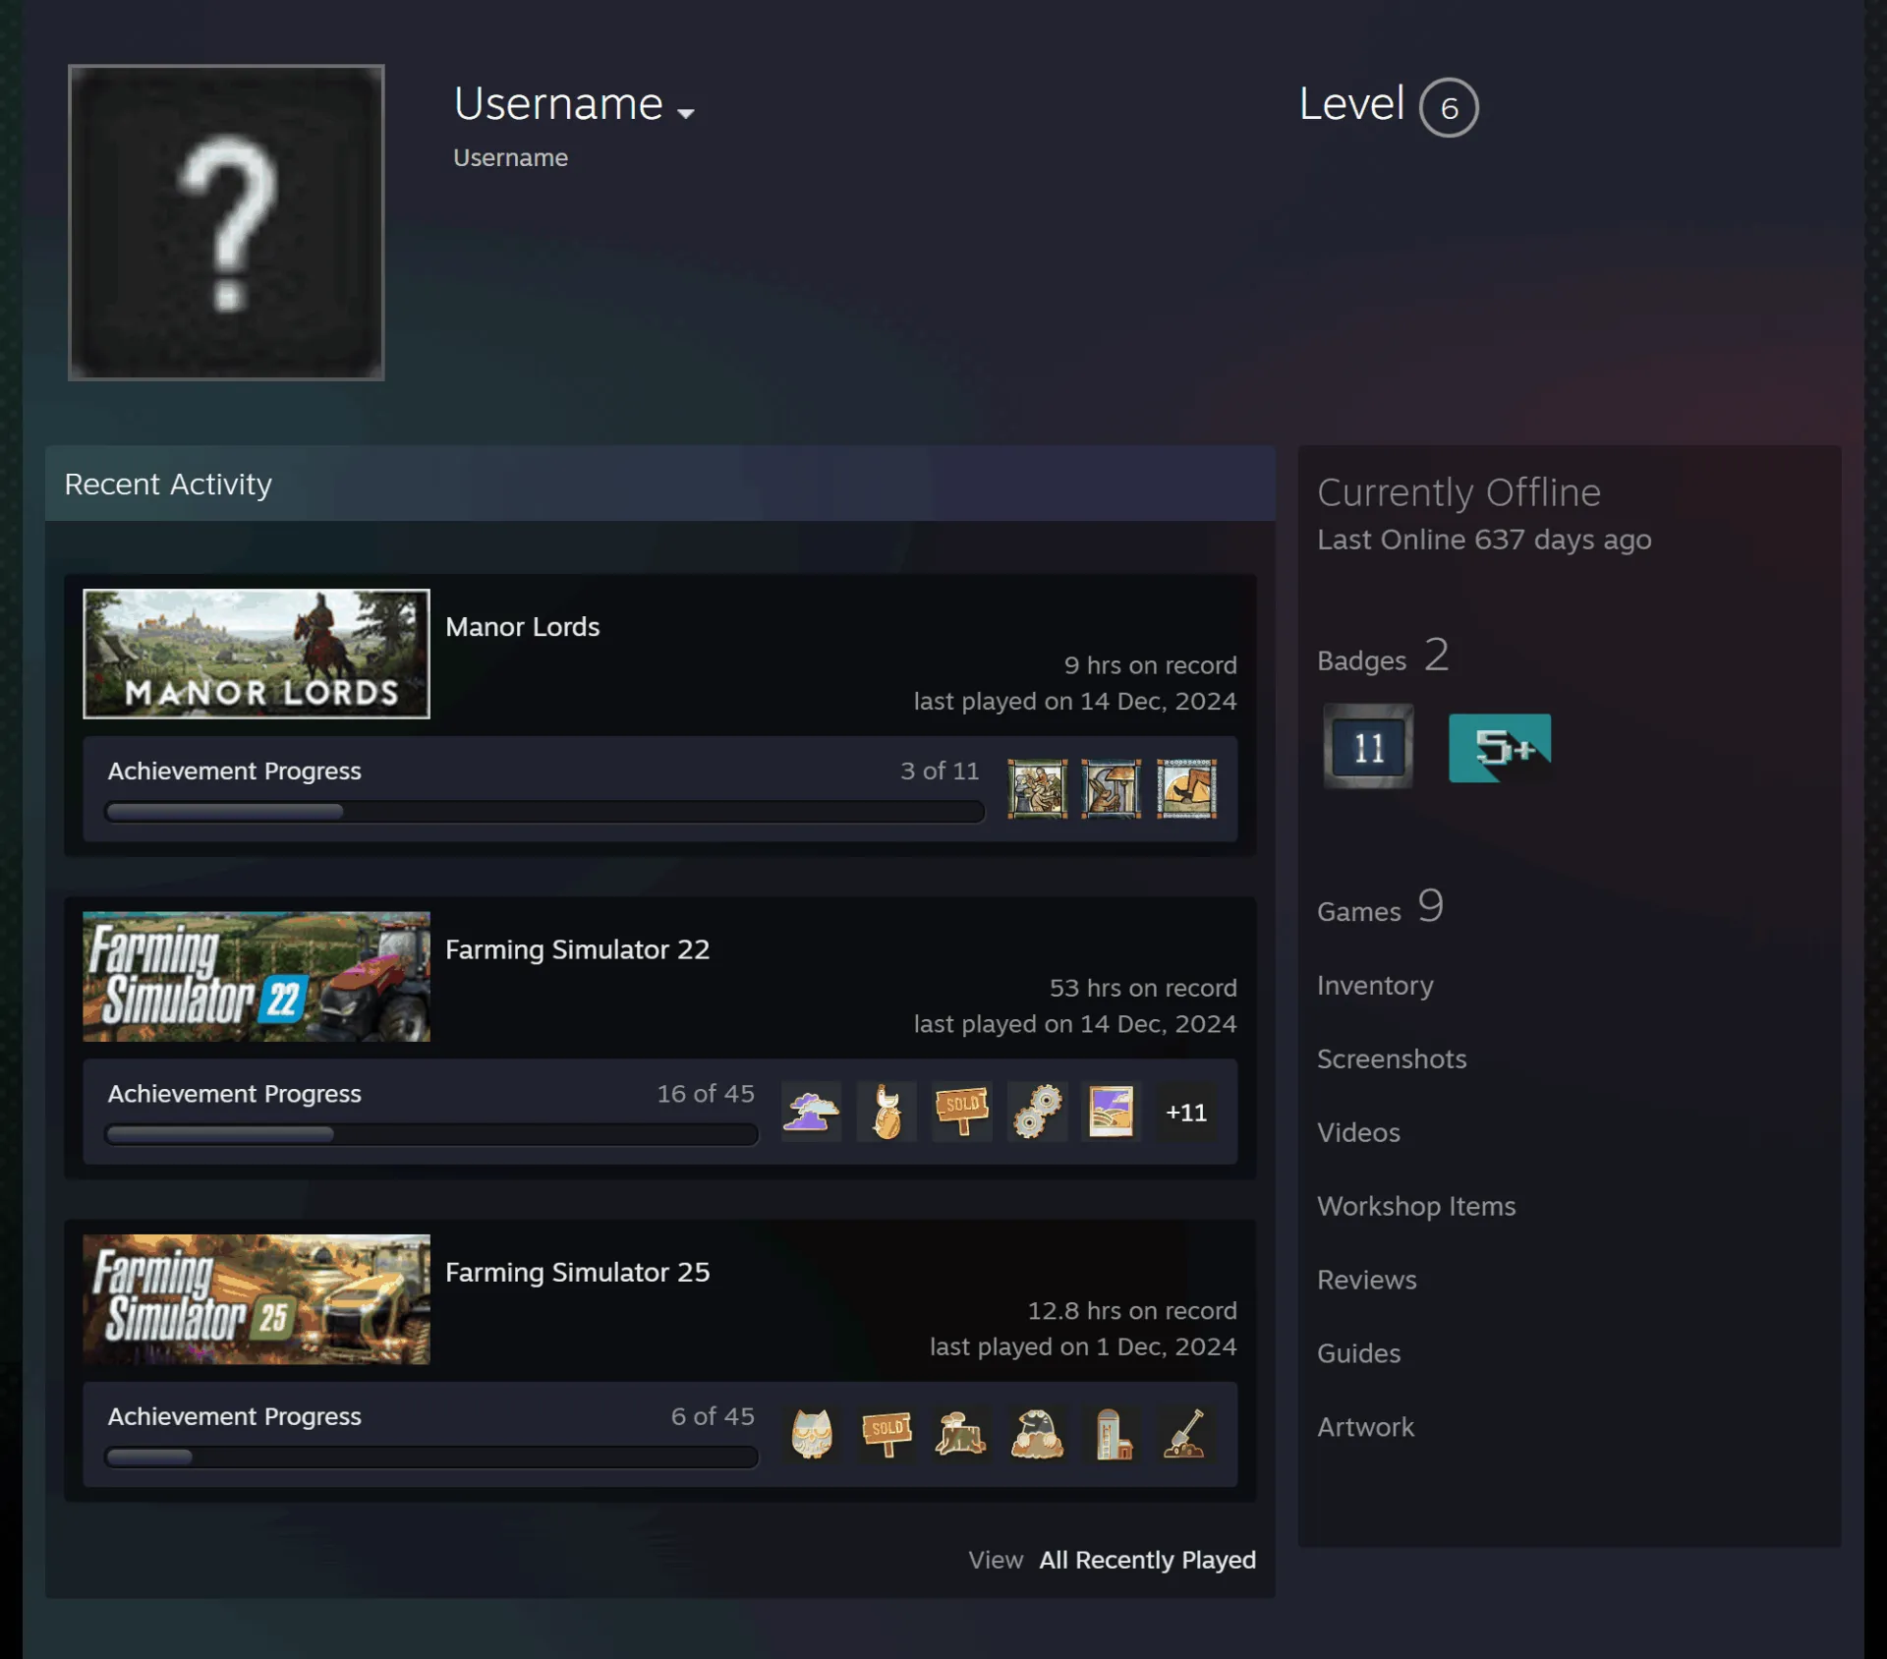Click the owl achievement in Farming Simulator 25
Screen dimensions: 1887x1659
tap(812, 1434)
